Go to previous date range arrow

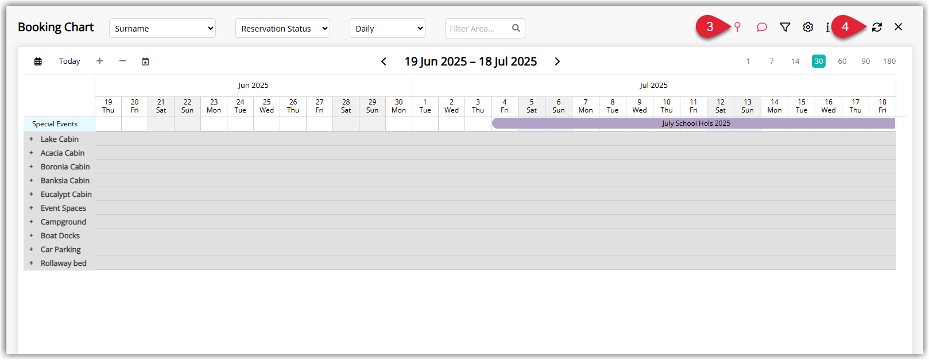(x=384, y=61)
